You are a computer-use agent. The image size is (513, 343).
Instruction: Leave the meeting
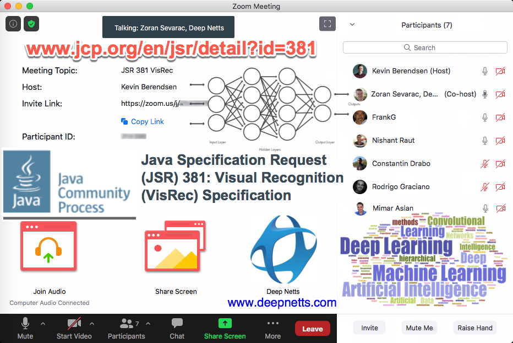313,329
